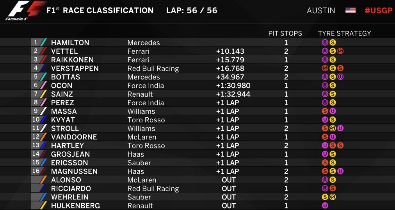Screen dimensions: 395x210
Task: Click the AUSTIN location label
Action: (321, 11)
